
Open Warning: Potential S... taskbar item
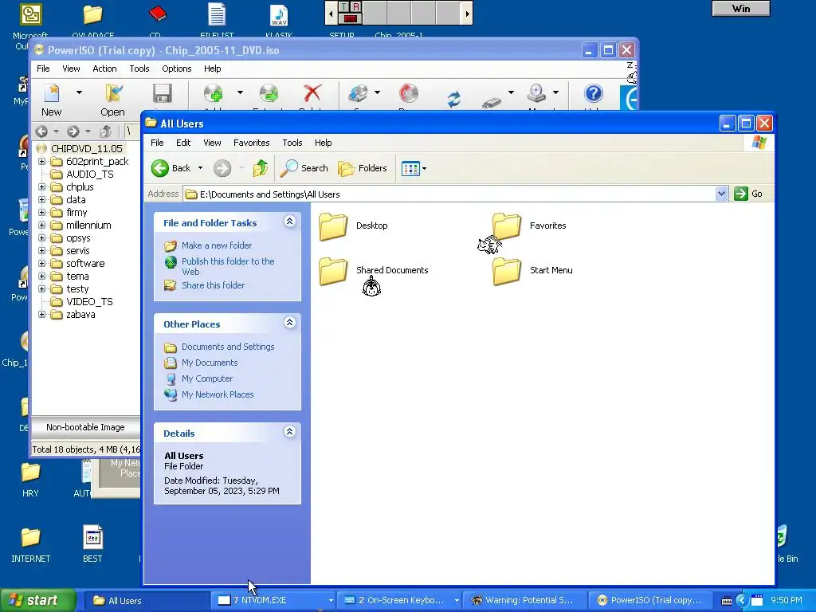(x=524, y=600)
